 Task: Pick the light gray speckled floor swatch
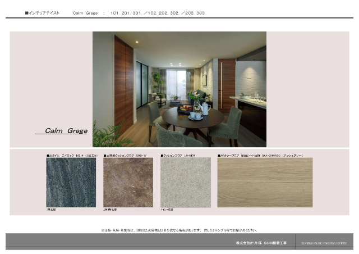click(186, 182)
